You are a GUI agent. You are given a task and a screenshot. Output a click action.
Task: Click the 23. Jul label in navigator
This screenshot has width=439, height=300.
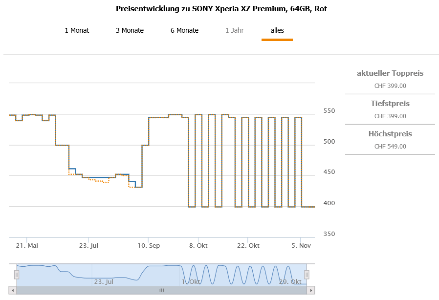(104, 282)
